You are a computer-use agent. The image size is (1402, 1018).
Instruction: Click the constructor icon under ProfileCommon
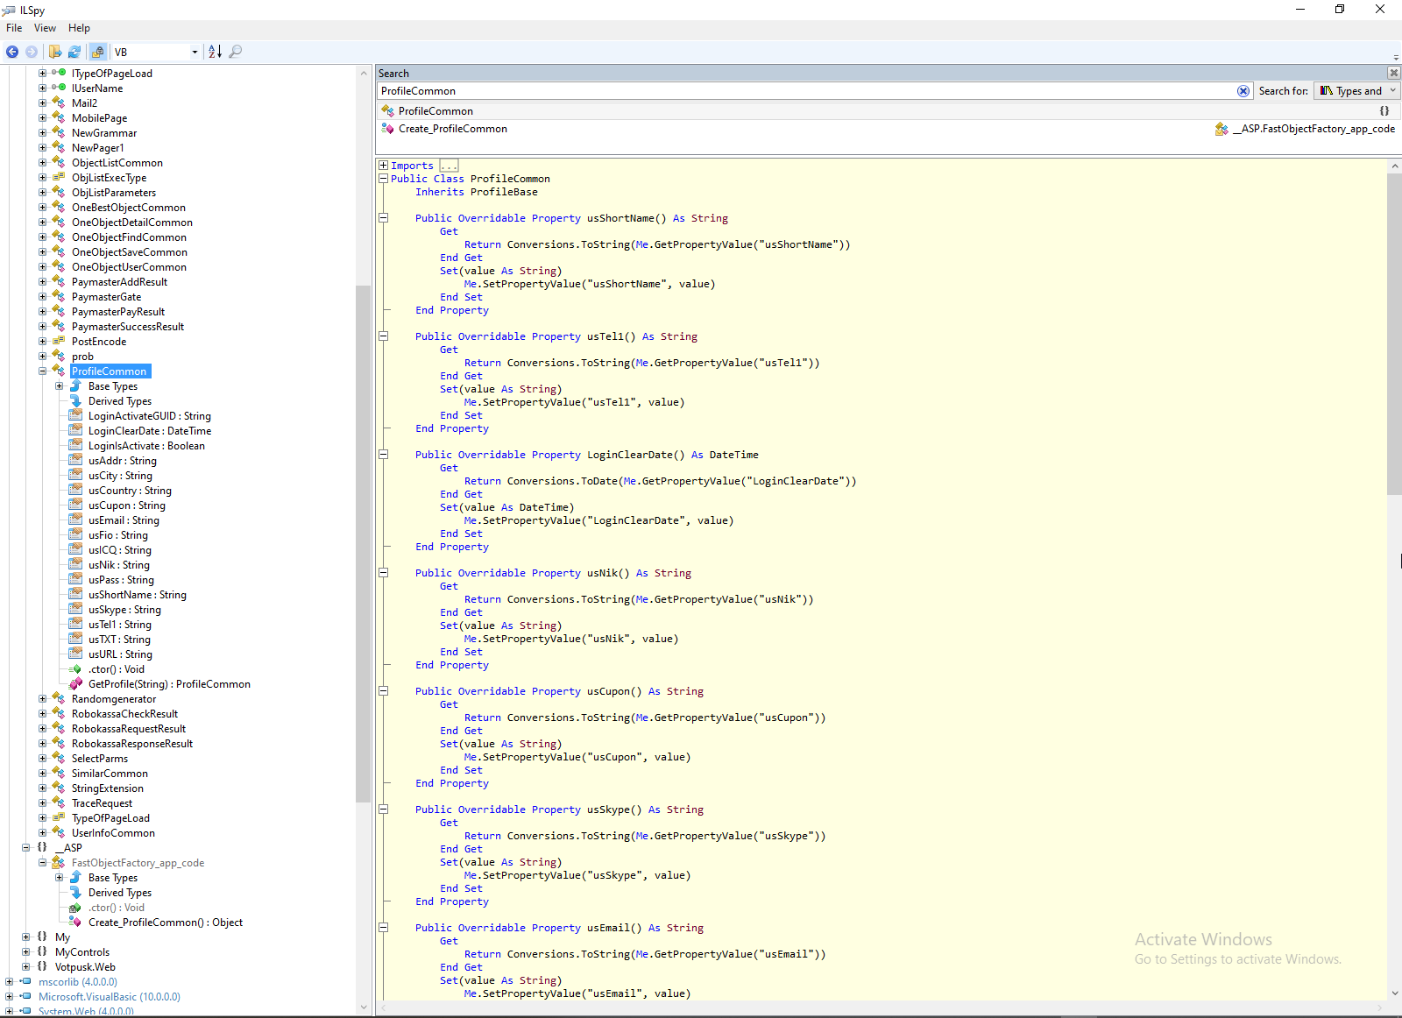[76, 669]
